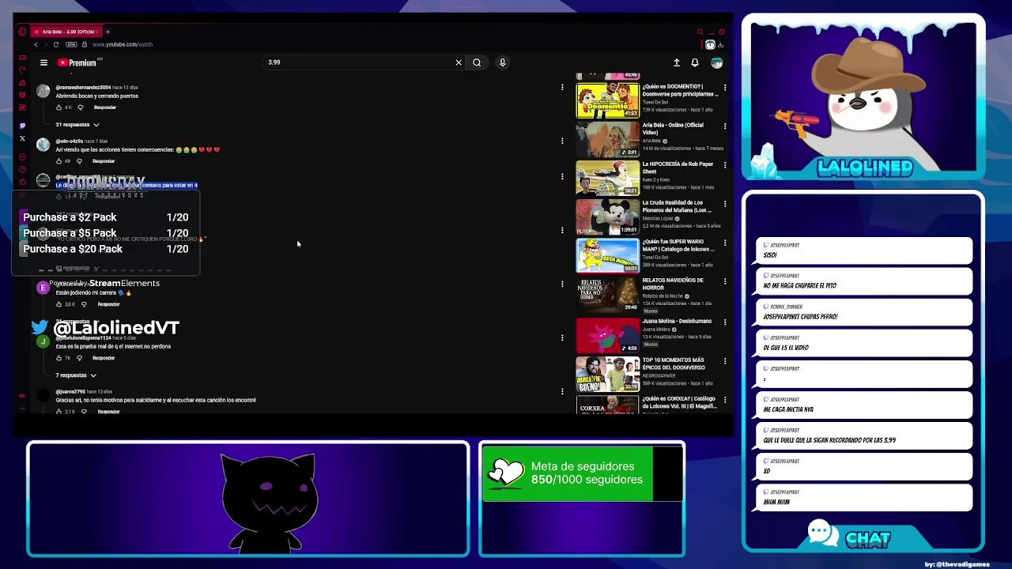
Task: Start voice search with microphone icon
Action: (x=502, y=62)
